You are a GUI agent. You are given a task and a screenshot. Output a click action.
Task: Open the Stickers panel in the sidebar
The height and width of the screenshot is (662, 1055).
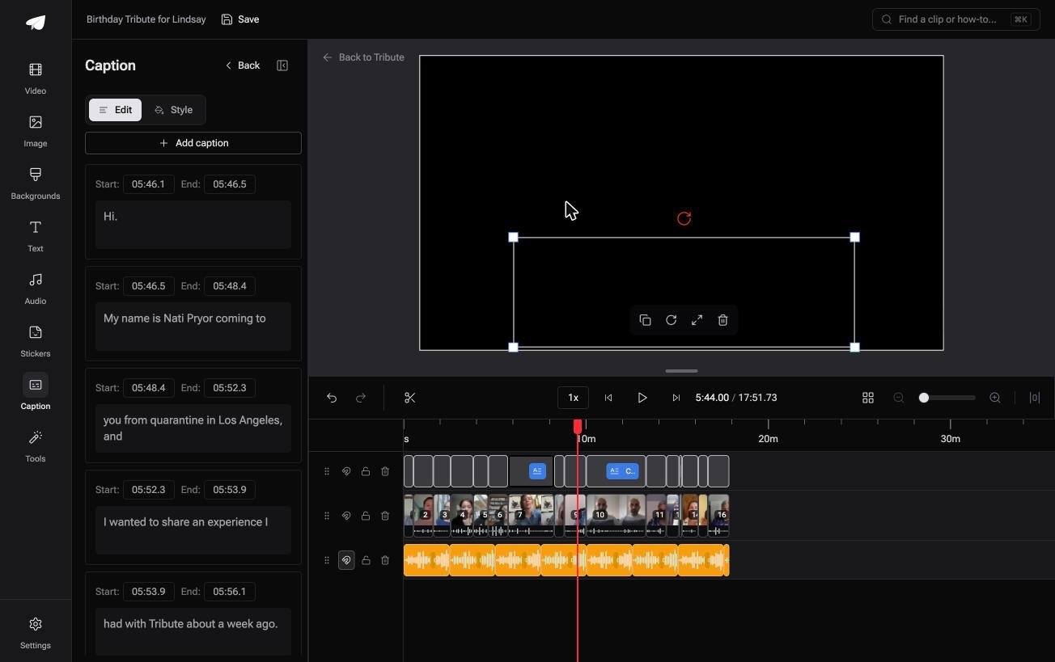pyautogui.click(x=36, y=341)
